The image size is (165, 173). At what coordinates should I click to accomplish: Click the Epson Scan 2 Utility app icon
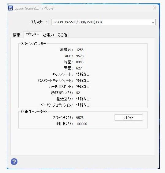10,8
